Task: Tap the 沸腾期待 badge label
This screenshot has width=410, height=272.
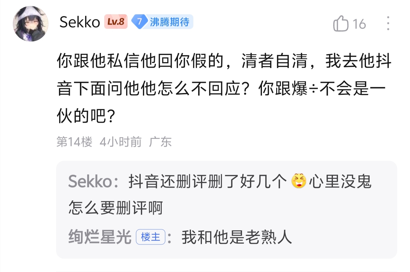Action: (x=170, y=22)
